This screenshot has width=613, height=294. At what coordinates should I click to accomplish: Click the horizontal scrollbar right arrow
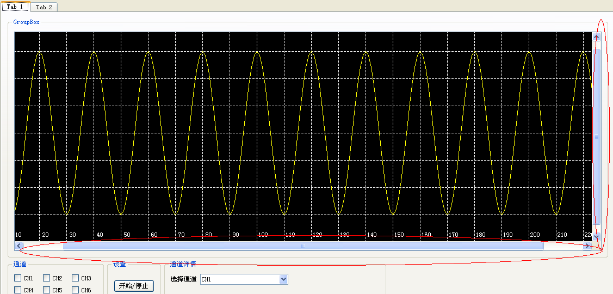(587, 246)
